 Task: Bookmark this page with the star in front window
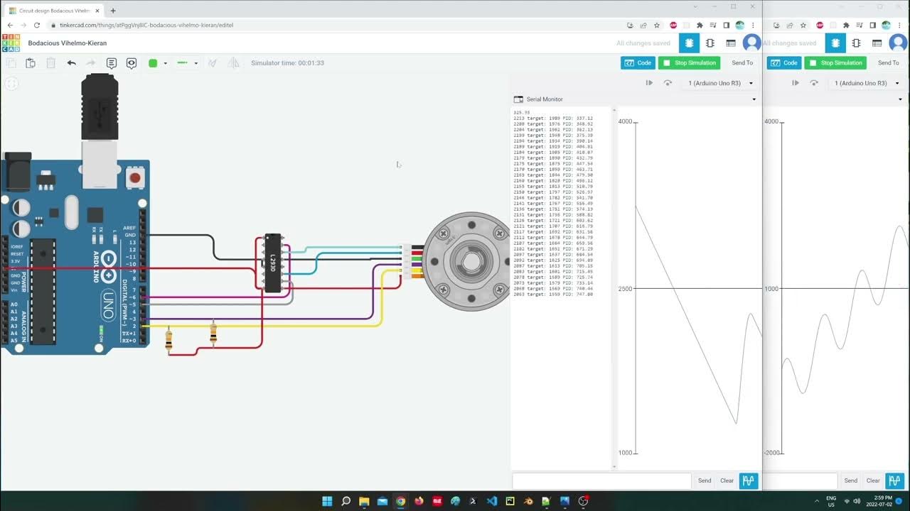click(657, 25)
